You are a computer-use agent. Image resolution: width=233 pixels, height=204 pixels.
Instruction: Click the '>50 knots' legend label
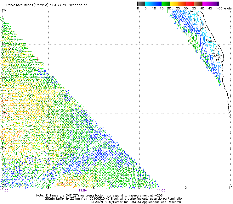click(x=224, y=8)
